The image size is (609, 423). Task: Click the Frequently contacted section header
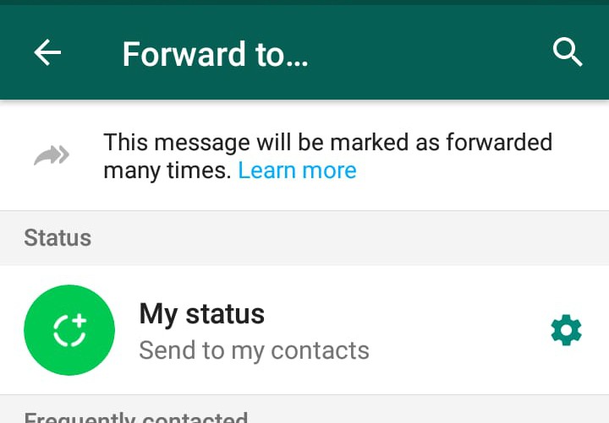(x=136, y=417)
